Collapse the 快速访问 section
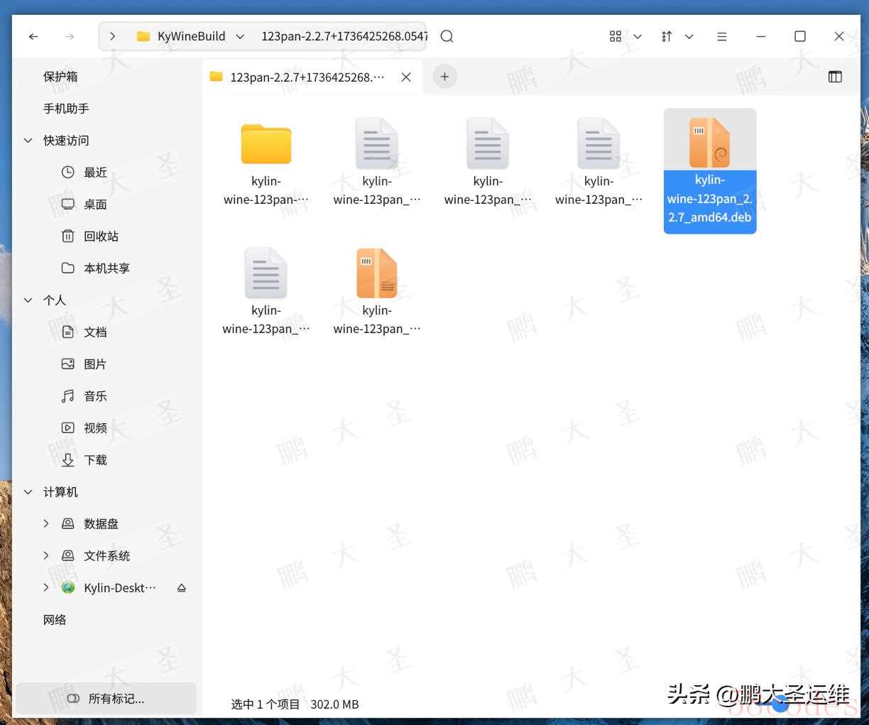This screenshot has width=869, height=725. coord(28,141)
